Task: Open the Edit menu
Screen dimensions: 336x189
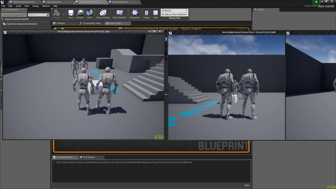Action: click(x=10, y=6)
